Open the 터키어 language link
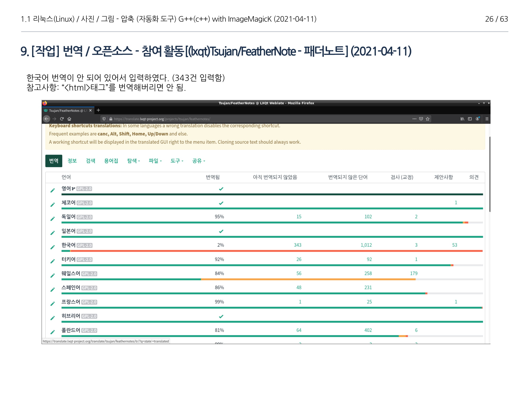Viewport: 530px width, 397px height. pyautogui.click(x=68, y=259)
